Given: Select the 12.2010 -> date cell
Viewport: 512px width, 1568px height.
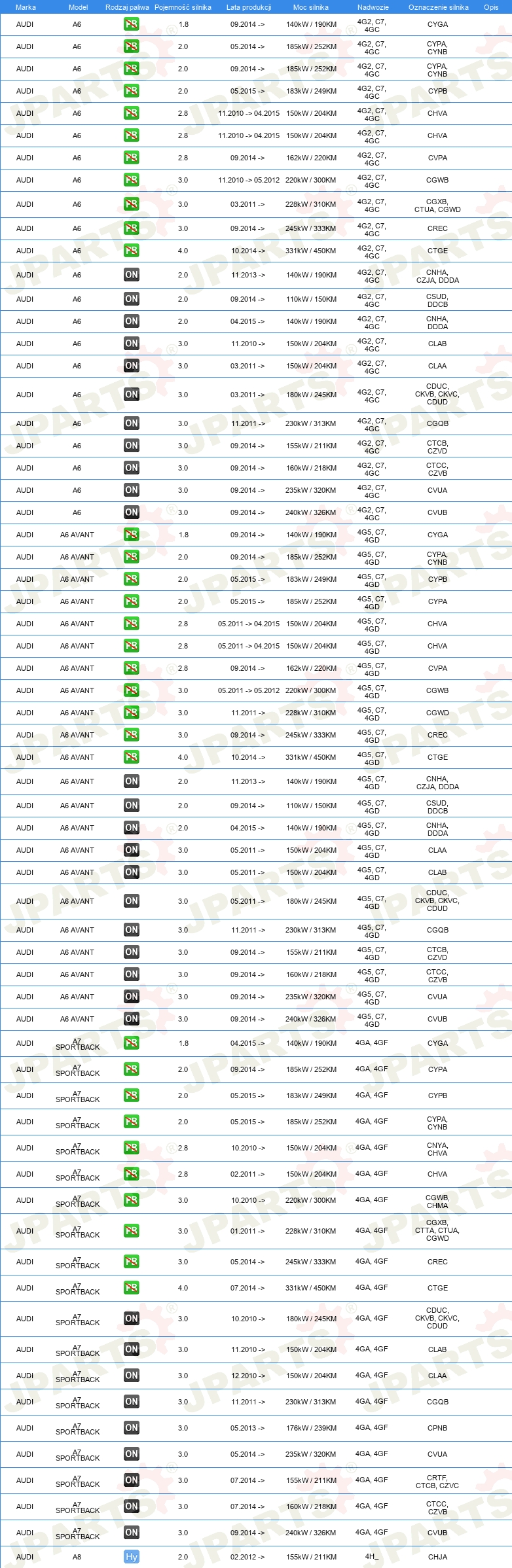Looking at the screenshot, I should click(247, 1376).
